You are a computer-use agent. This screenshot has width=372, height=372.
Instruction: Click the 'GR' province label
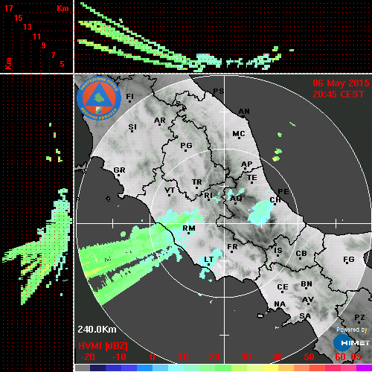pos(119,170)
